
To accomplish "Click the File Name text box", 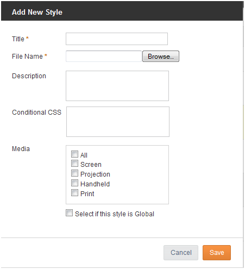I will [x=104, y=57].
